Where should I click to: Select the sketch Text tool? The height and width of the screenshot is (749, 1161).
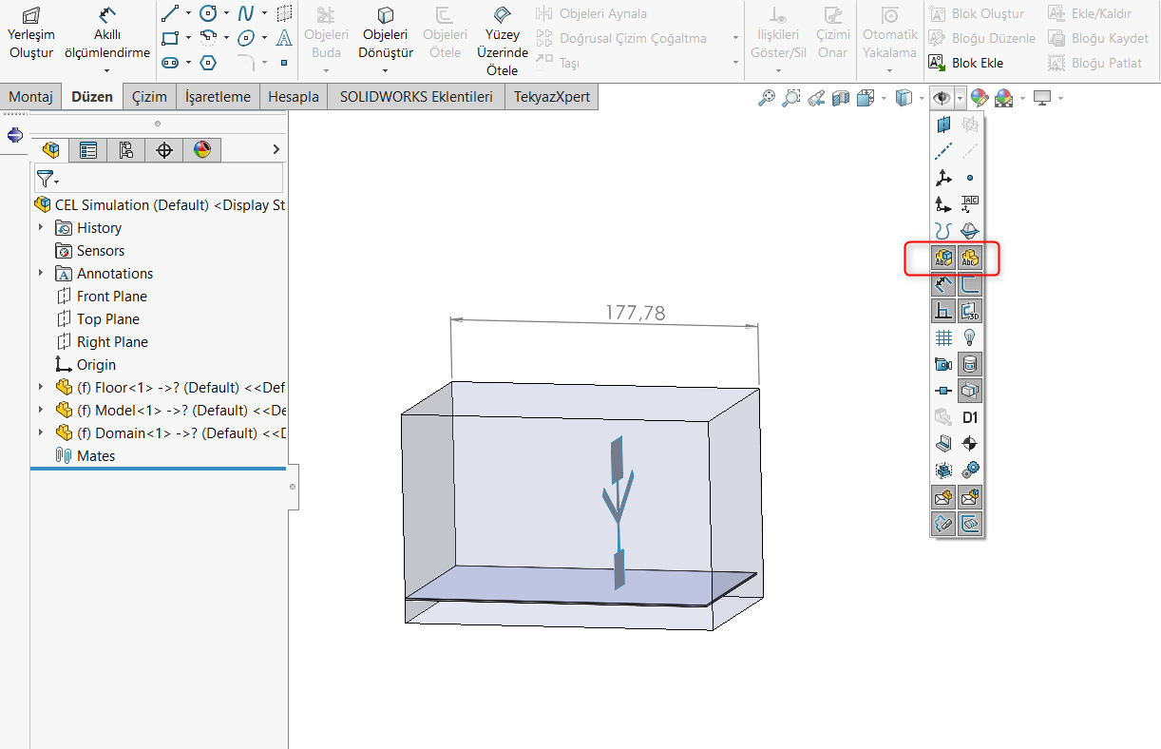[x=284, y=38]
